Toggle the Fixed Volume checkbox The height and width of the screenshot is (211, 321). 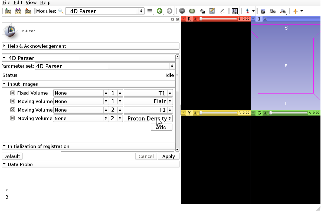pyautogui.click(x=12, y=93)
